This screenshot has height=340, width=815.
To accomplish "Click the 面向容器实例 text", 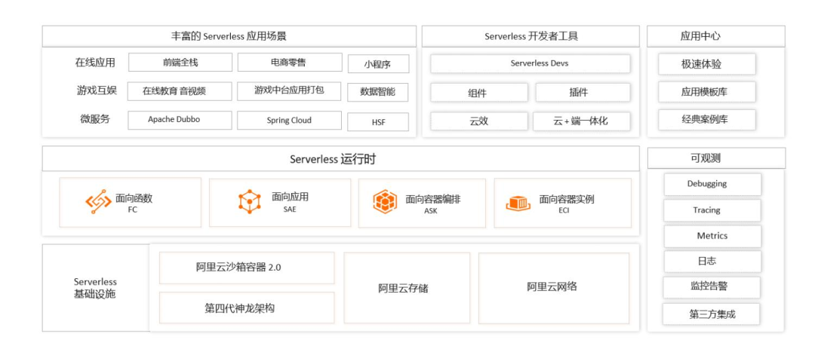I will (x=567, y=199).
